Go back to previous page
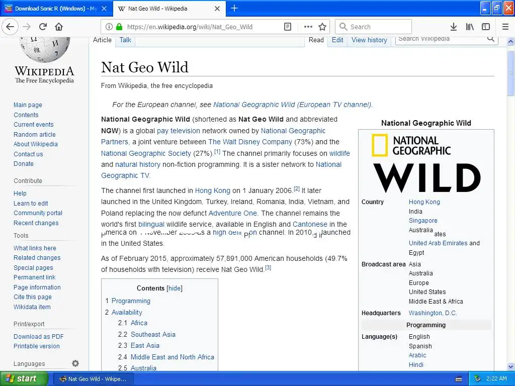 (x=10, y=27)
